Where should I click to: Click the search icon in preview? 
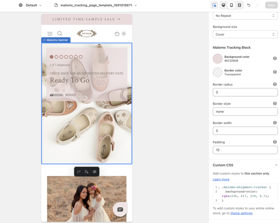tap(59, 34)
